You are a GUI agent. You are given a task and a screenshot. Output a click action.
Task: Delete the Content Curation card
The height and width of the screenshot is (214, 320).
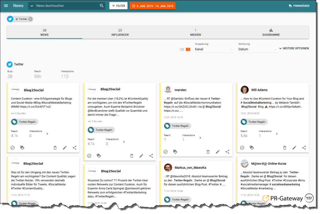click(55, 148)
